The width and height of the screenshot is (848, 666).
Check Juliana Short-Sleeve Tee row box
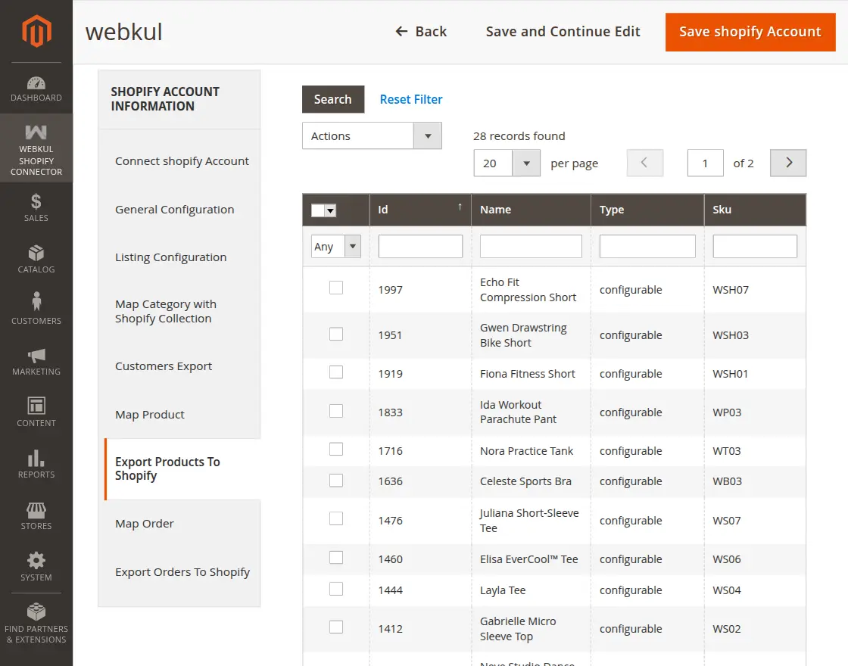pos(336,518)
